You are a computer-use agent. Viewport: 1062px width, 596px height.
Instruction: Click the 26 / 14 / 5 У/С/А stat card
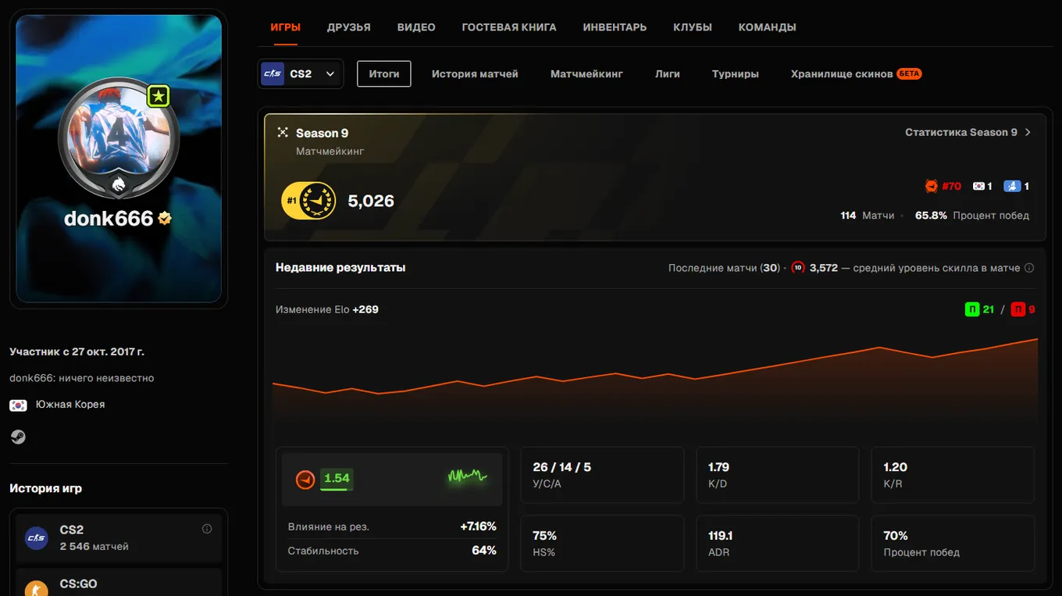[x=602, y=475]
